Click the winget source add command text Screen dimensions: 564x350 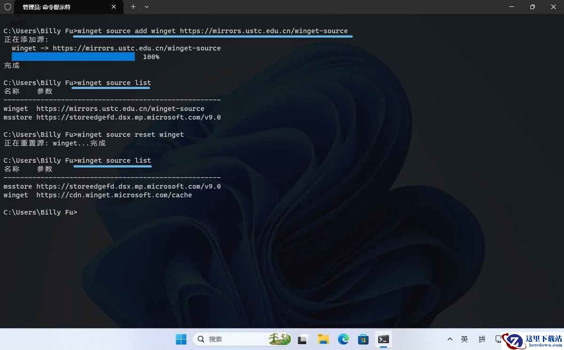click(212, 31)
